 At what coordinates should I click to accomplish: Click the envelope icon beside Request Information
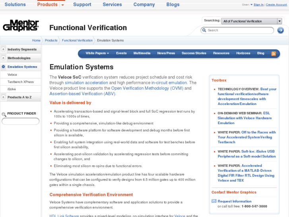(214, 201)
